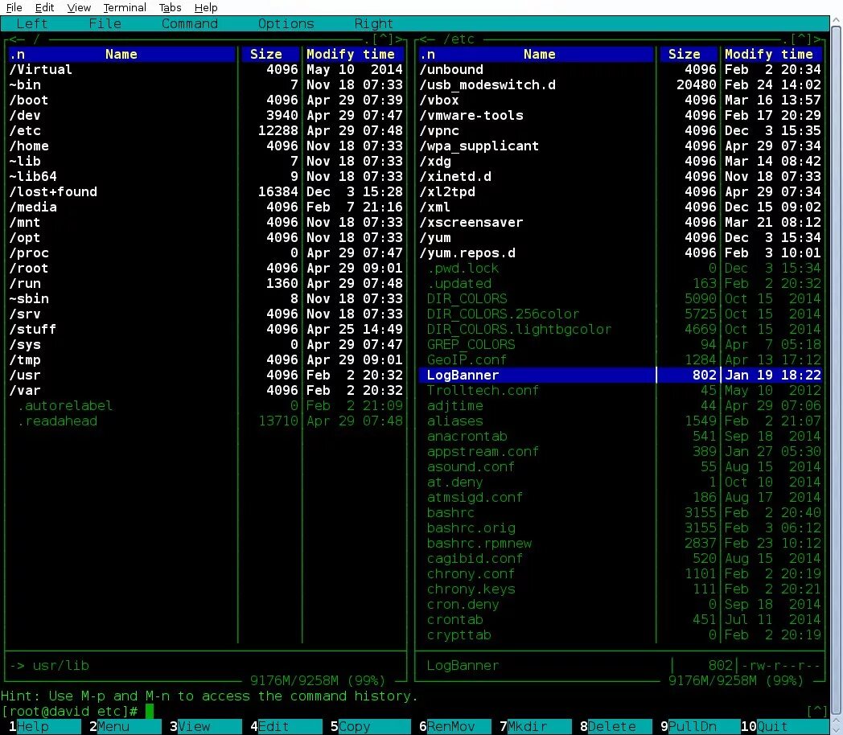Select the GeoIP.conf file
The height and width of the screenshot is (735, 843).
click(x=620, y=360)
